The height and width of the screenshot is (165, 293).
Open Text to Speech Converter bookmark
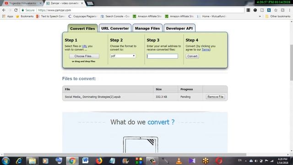tap(50, 16)
